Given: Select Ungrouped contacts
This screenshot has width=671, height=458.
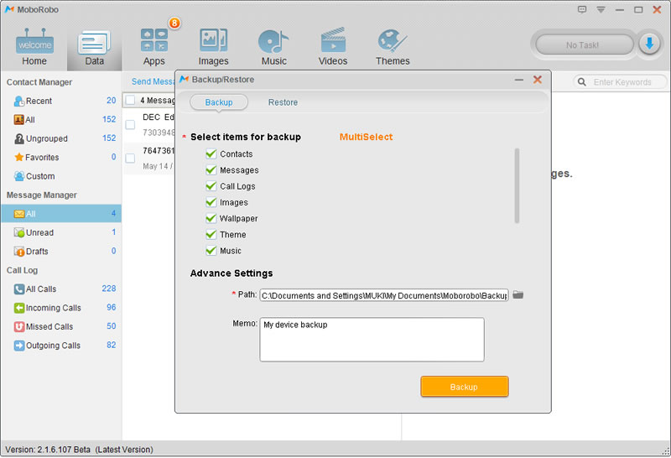Looking at the screenshot, I should click(x=61, y=138).
